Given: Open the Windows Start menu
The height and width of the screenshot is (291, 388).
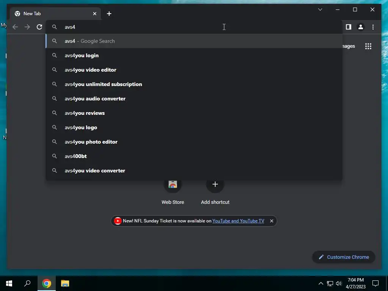Looking at the screenshot, I should point(9,283).
